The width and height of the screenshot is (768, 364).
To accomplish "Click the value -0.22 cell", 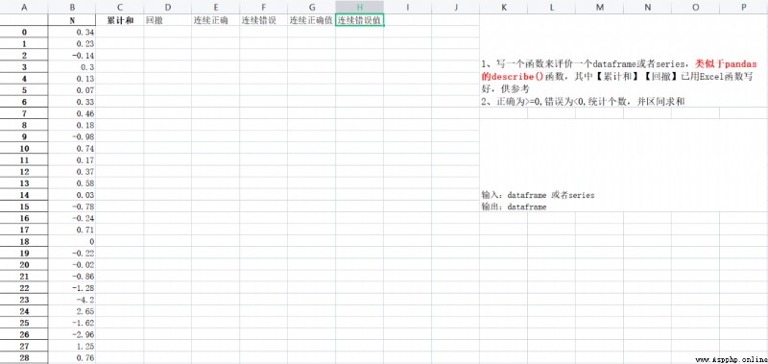I will pyautogui.click(x=72, y=254).
